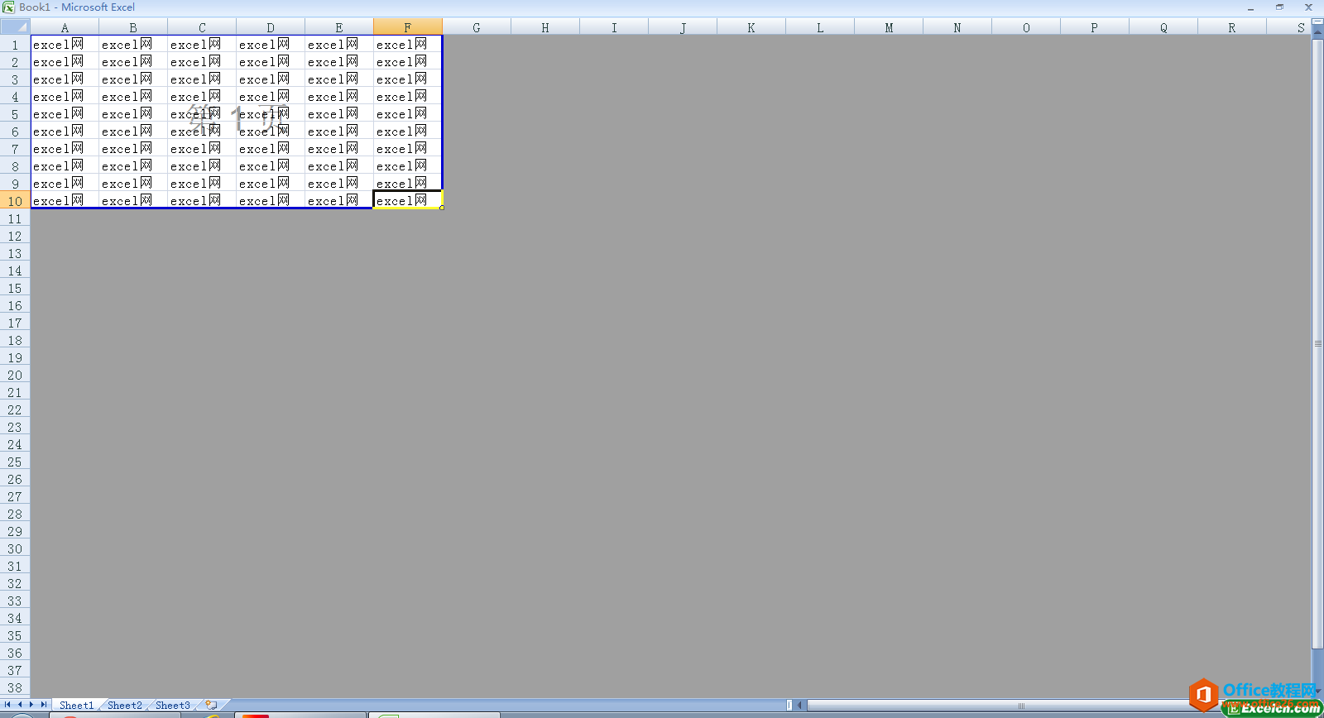The width and height of the screenshot is (1324, 718).
Task: Select column M header
Action: (x=889, y=27)
